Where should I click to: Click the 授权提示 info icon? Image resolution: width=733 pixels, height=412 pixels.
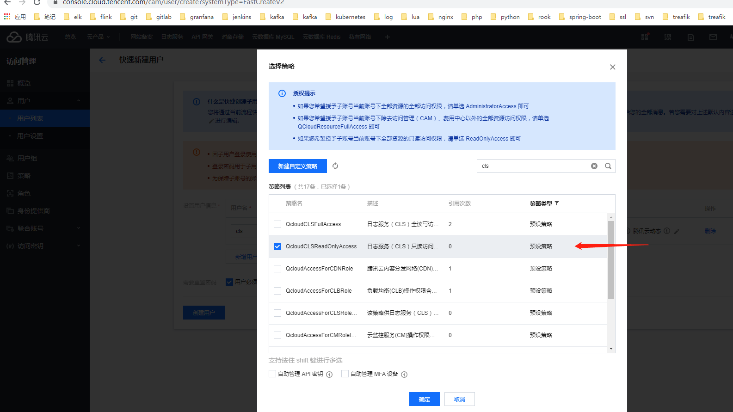pyautogui.click(x=282, y=93)
